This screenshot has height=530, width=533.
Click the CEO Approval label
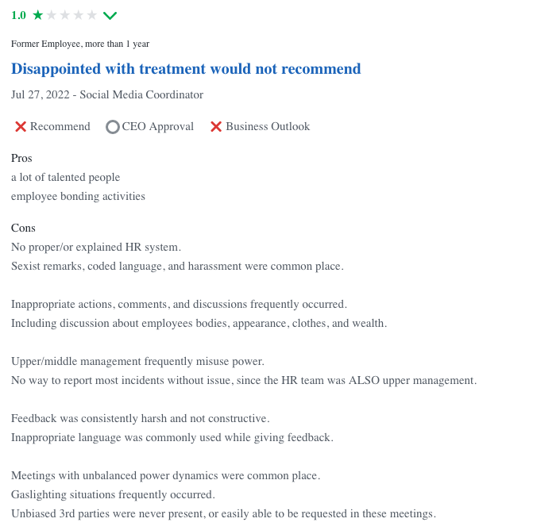158,127
